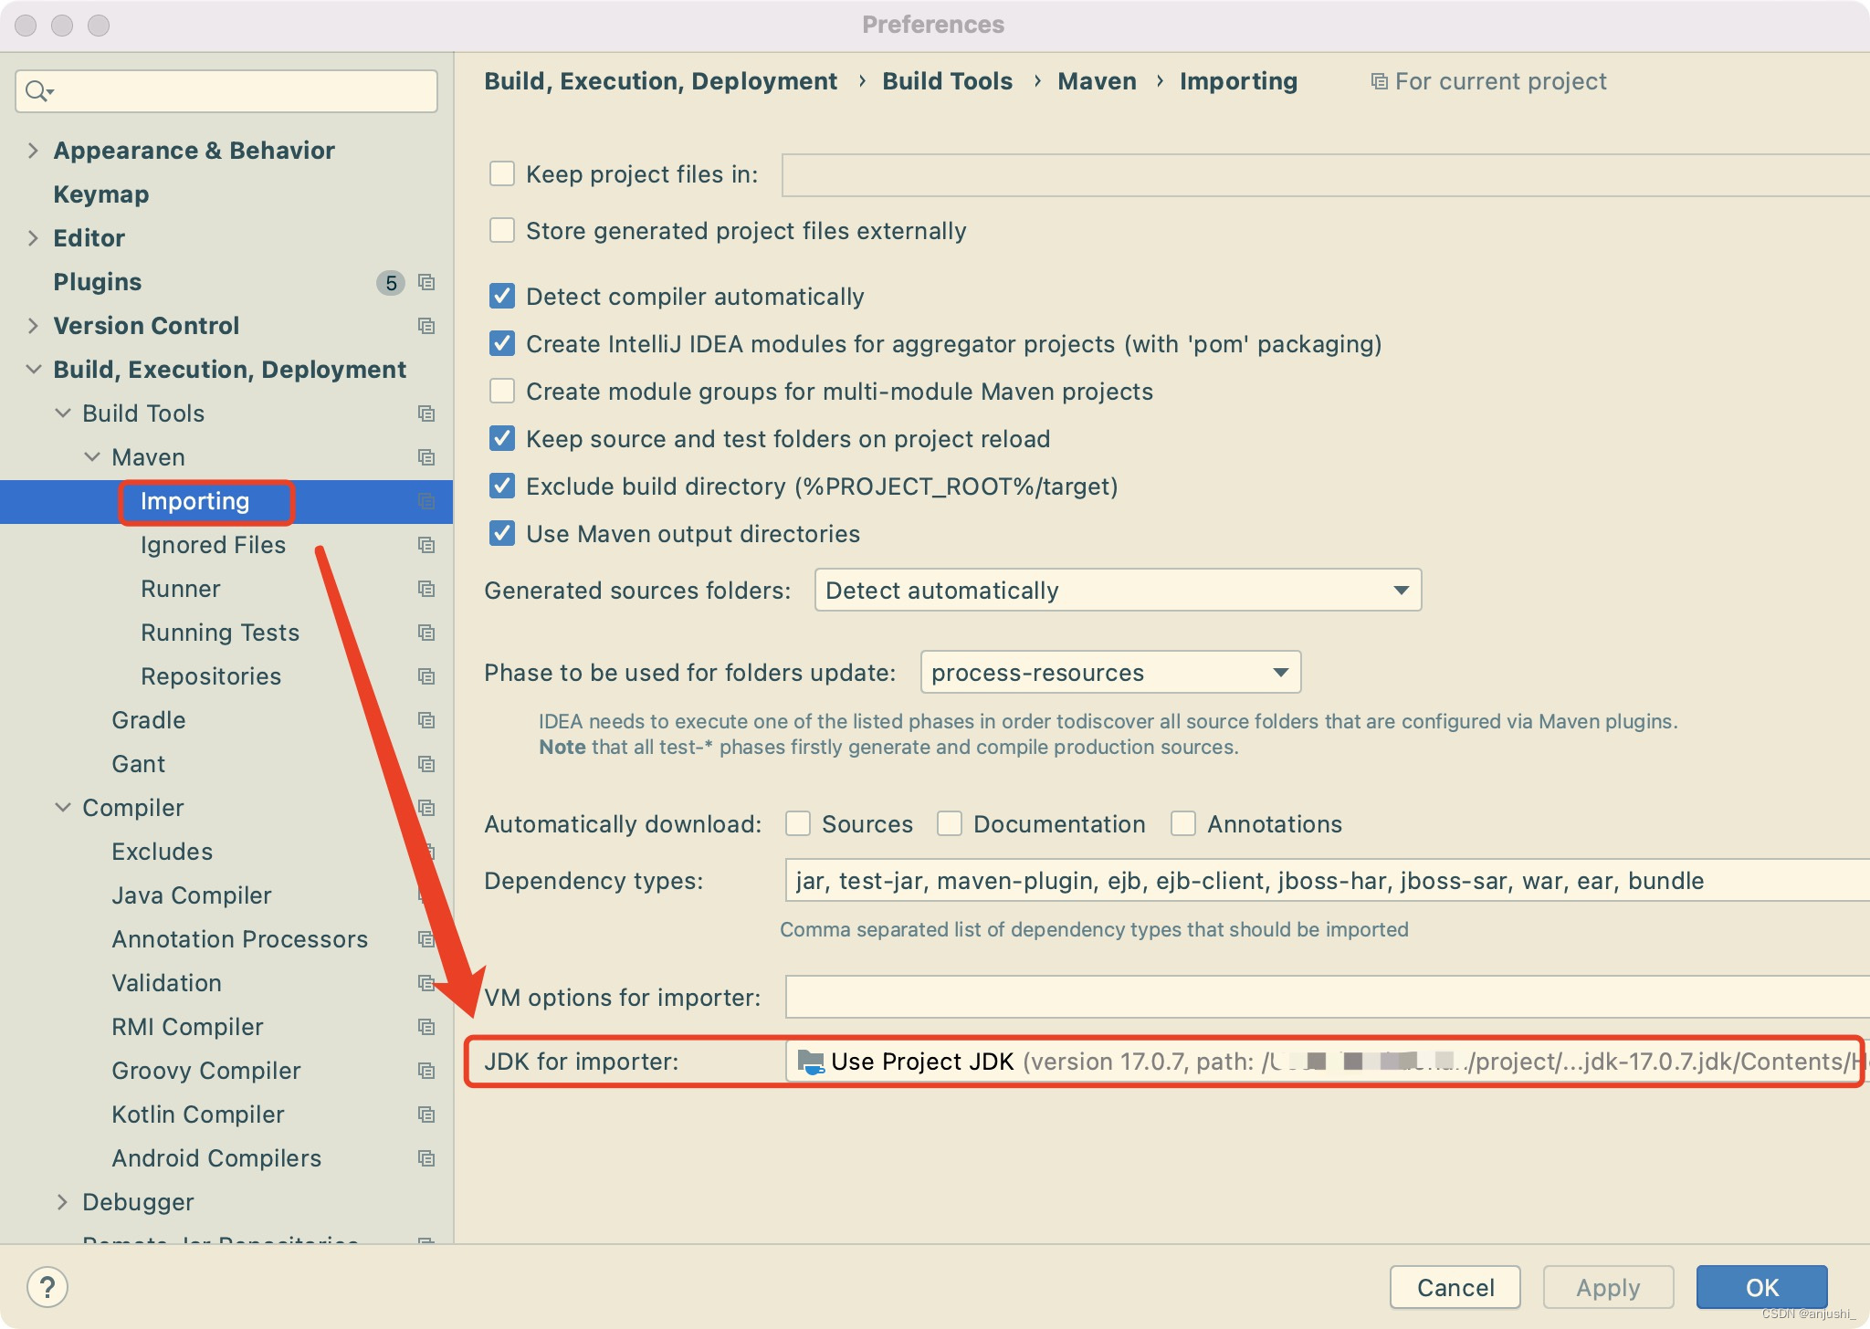Open Ignored Files settings page
Viewport: 1870px width, 1329px height.
[x=213, y=545]
